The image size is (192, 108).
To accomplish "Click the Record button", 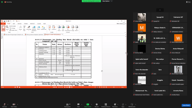I will [x=97, y=105].
